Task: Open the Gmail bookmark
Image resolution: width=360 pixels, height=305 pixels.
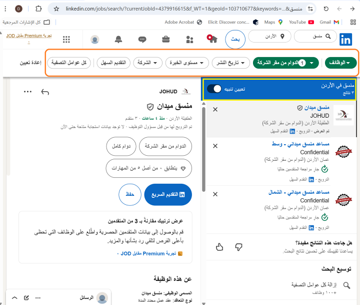Action: [329, 22]
